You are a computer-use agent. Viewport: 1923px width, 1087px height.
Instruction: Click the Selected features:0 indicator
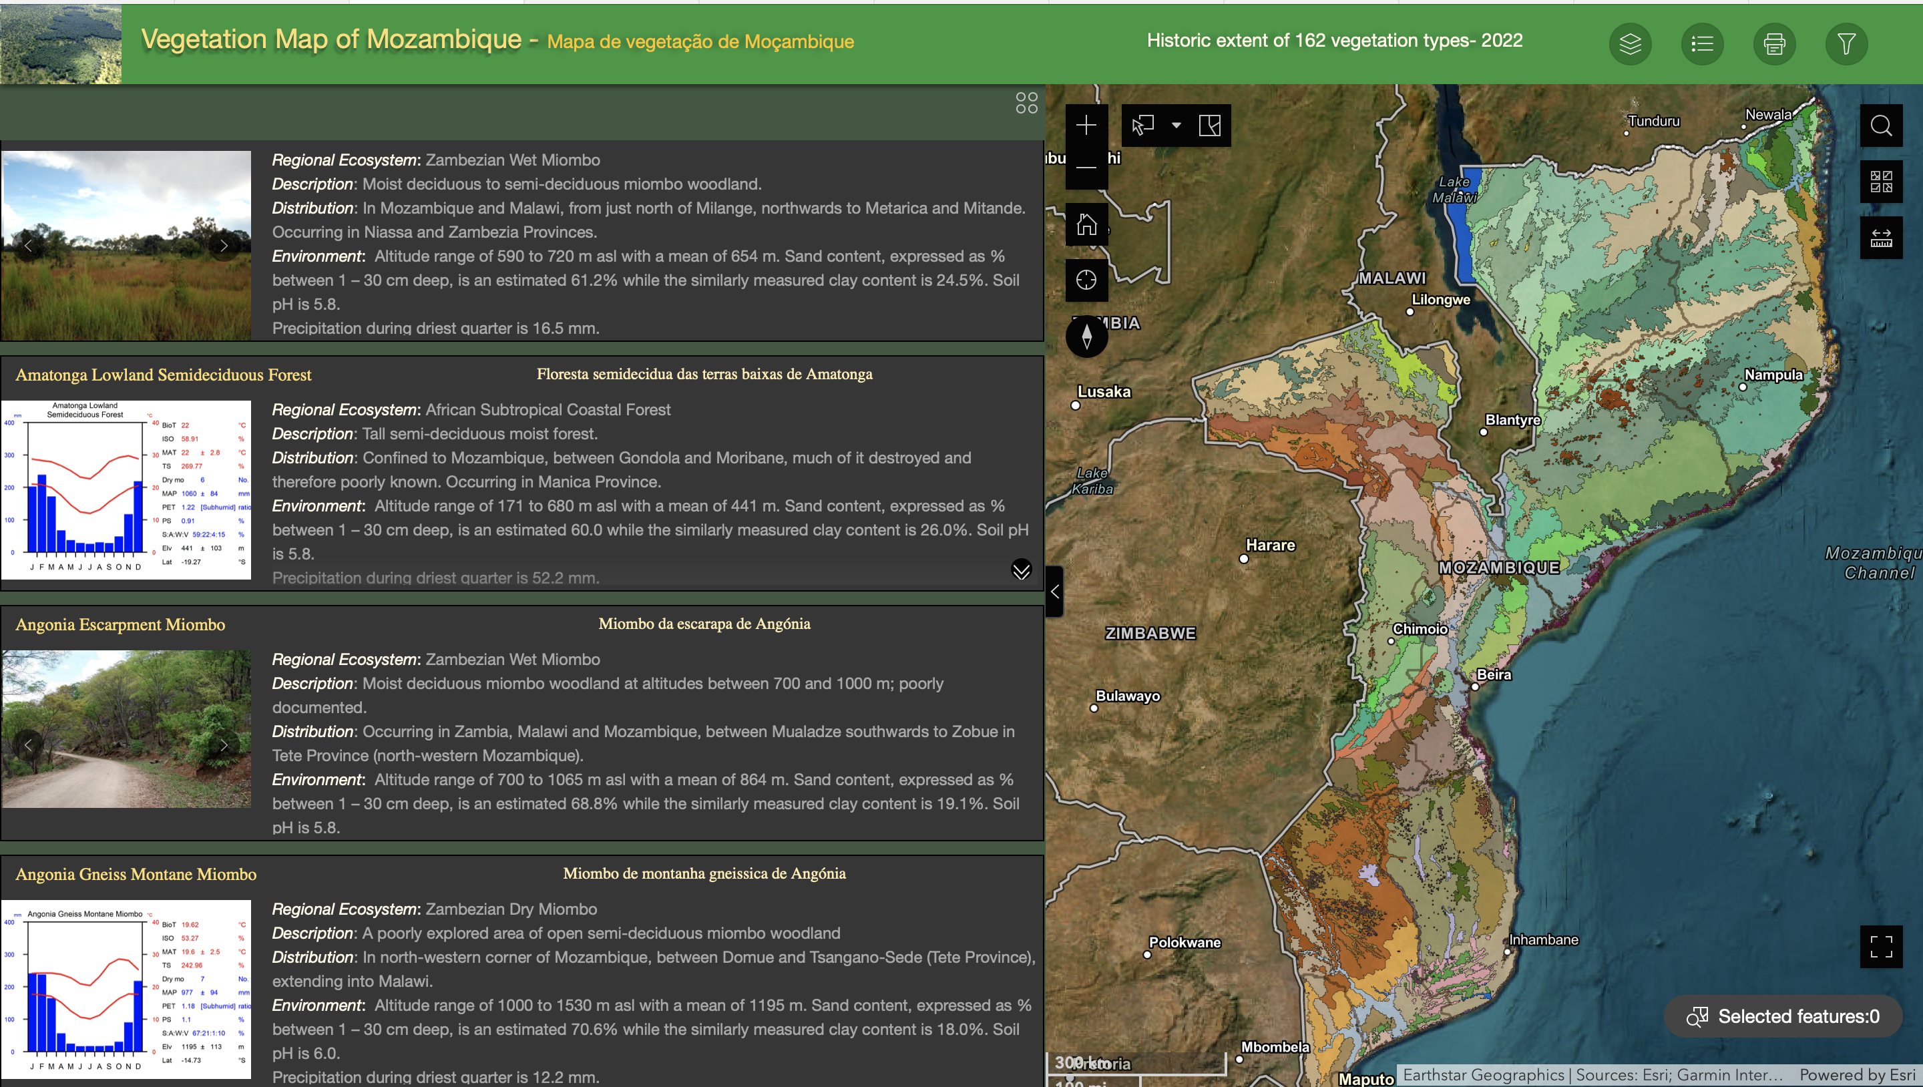tap(1783, 1016)
